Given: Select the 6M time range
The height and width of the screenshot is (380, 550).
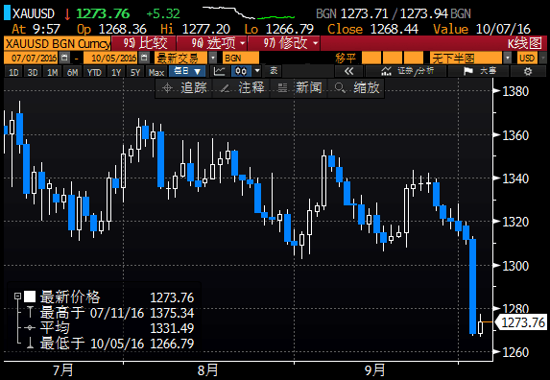Looking at the screenshot, I should 73,72.
